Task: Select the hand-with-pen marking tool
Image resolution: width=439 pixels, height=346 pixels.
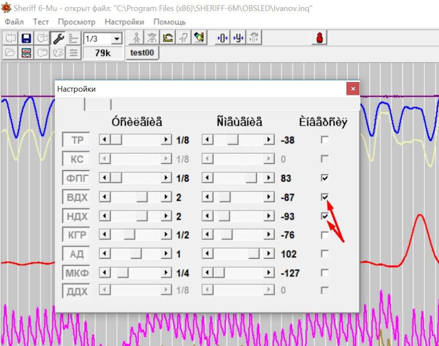Action: [199, 37]
